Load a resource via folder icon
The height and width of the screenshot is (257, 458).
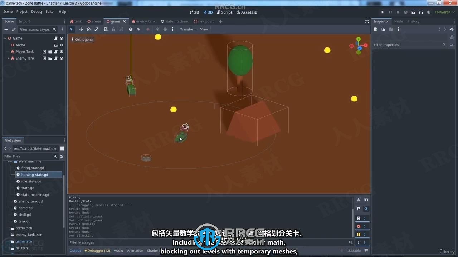(383, 30)
